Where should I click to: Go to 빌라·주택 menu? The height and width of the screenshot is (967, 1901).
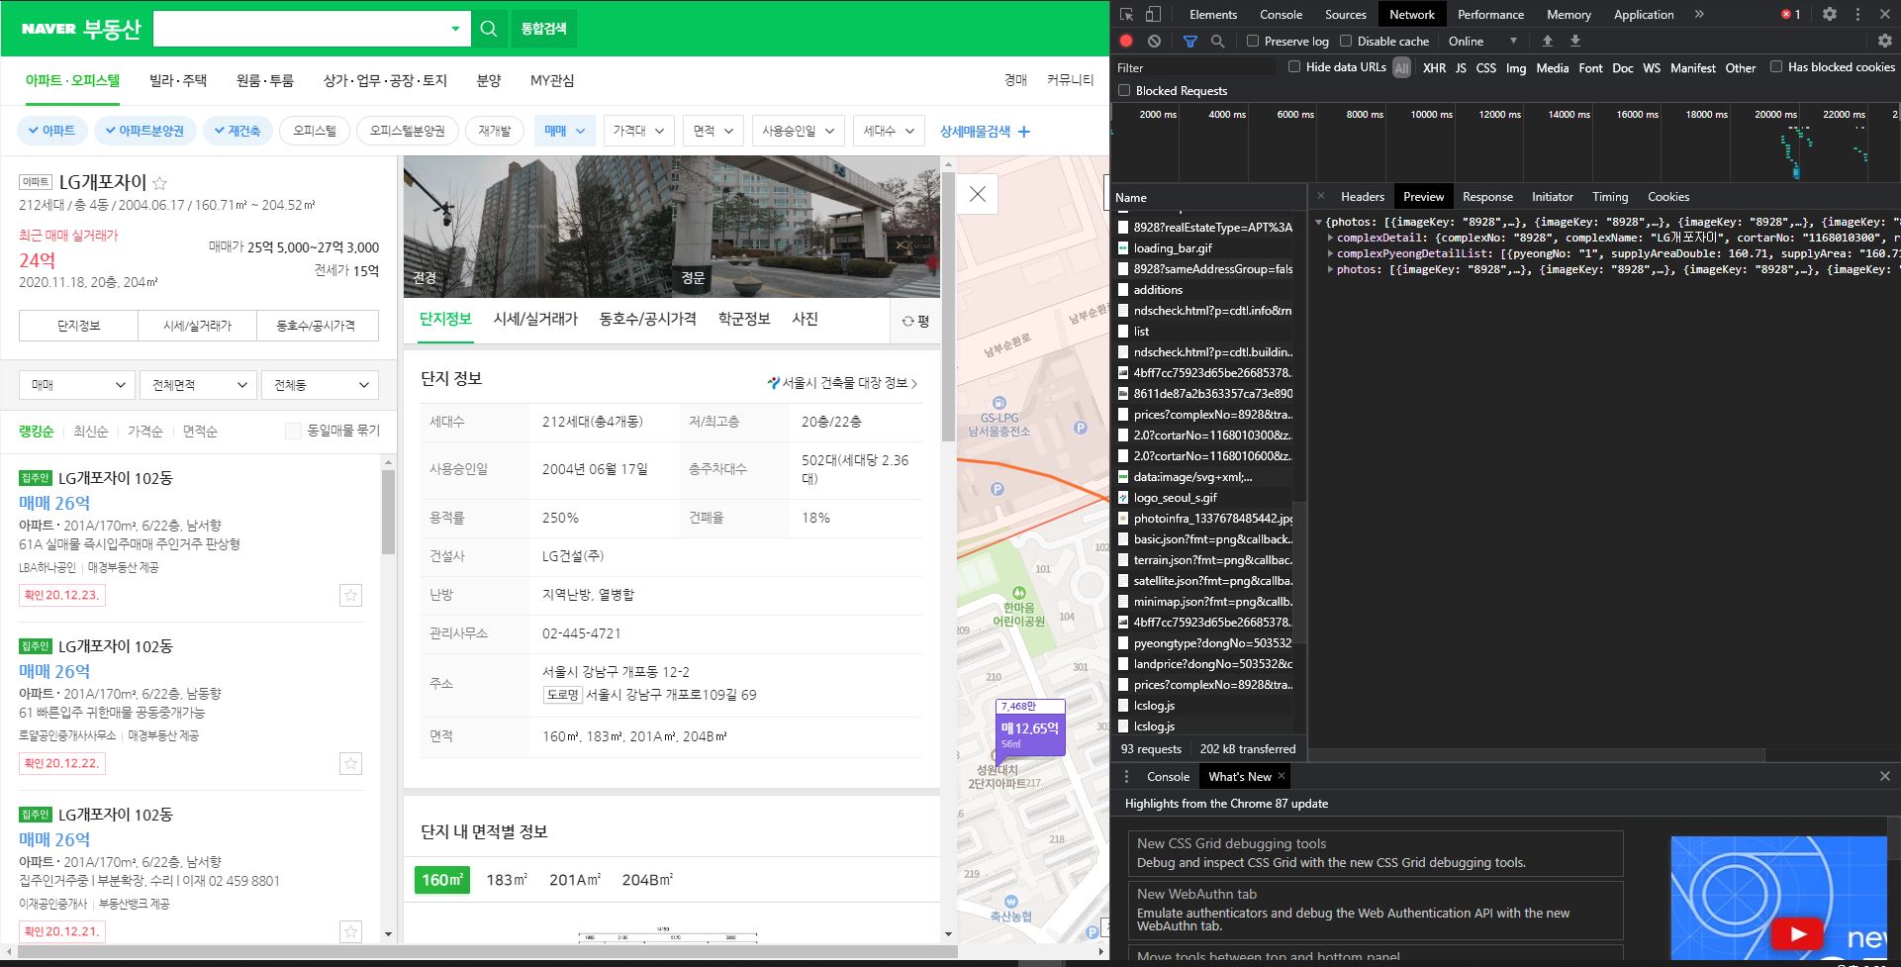[x=178, y=80]
